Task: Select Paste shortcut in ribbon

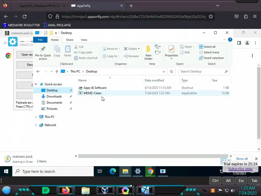Action: point(86,58)
